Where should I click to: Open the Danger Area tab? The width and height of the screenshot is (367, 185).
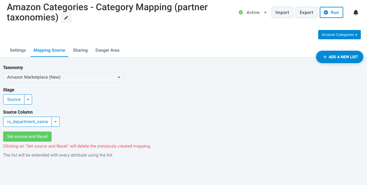[x=107, y=50]
